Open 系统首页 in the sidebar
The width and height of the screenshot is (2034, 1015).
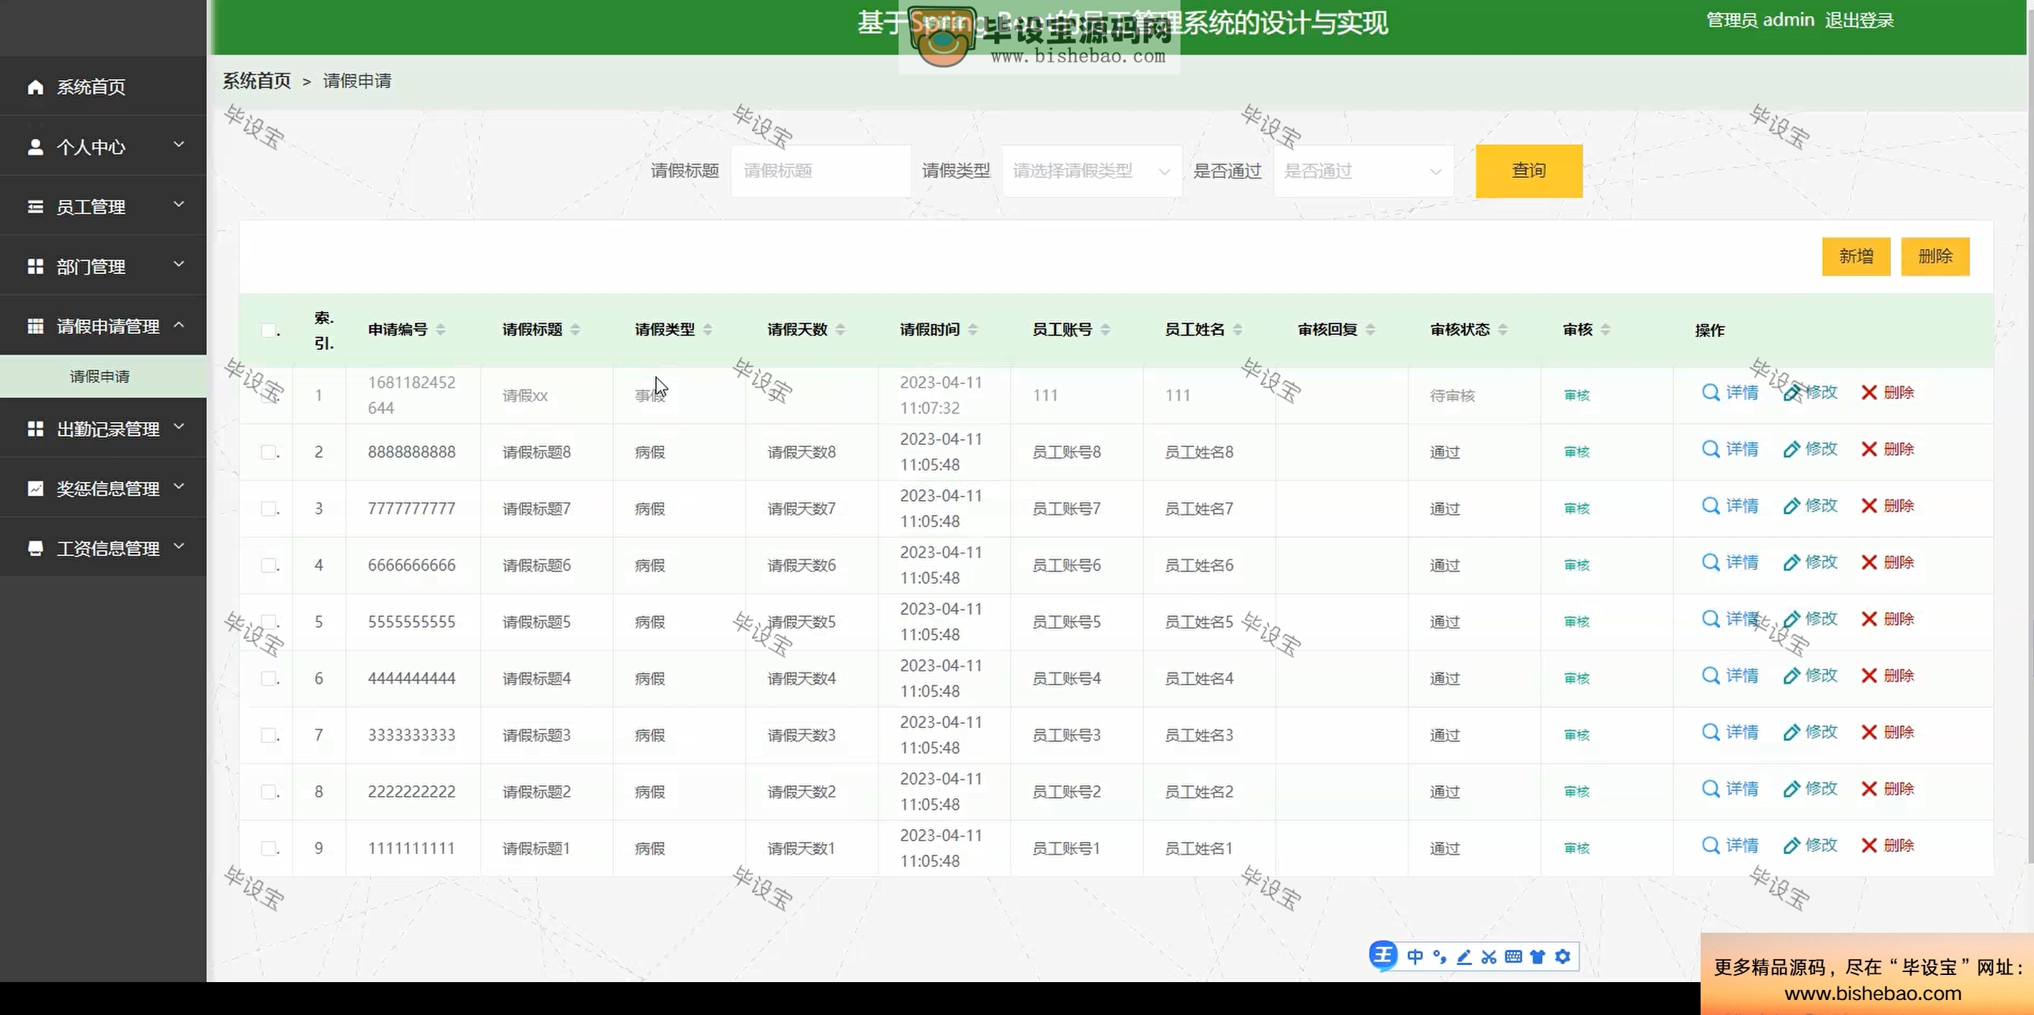[x=102, y=86]
